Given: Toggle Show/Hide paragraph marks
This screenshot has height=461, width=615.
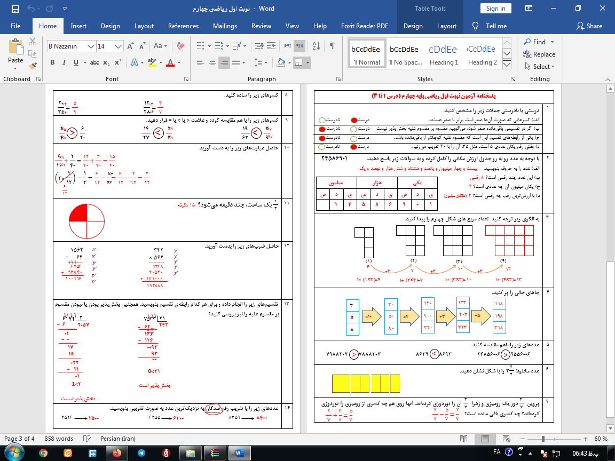Looking at the screenshot, I should point(333,46).
